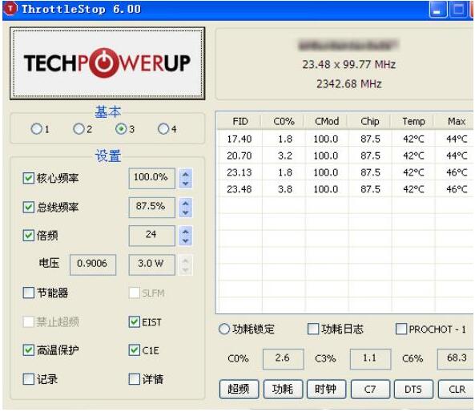Click the multiplier field showing 24
Screen dimensions: 475x412
tap(151, 236)
